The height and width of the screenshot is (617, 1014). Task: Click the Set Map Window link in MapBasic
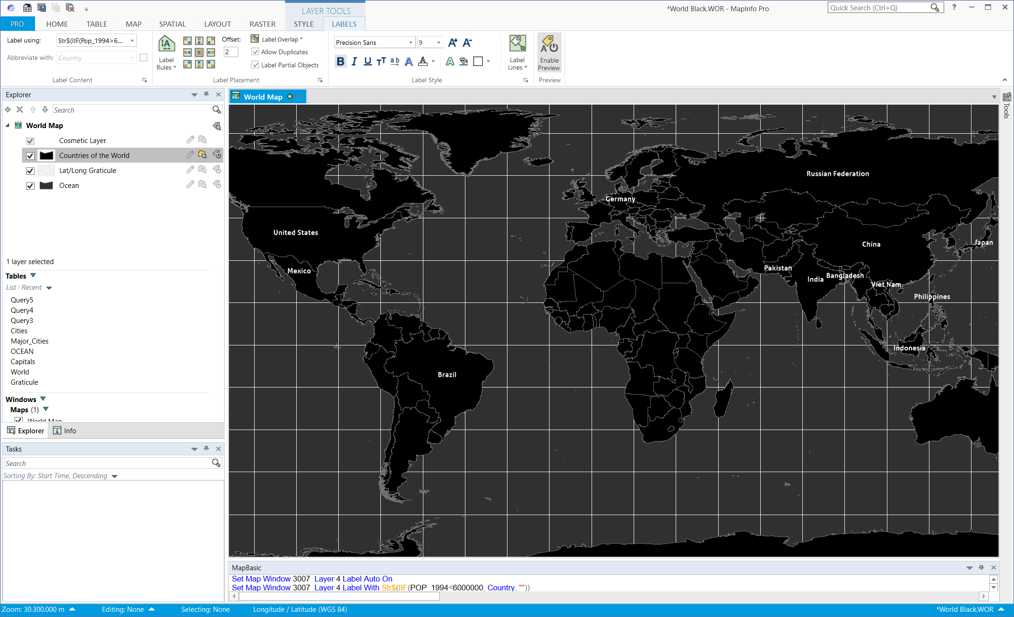261,579
